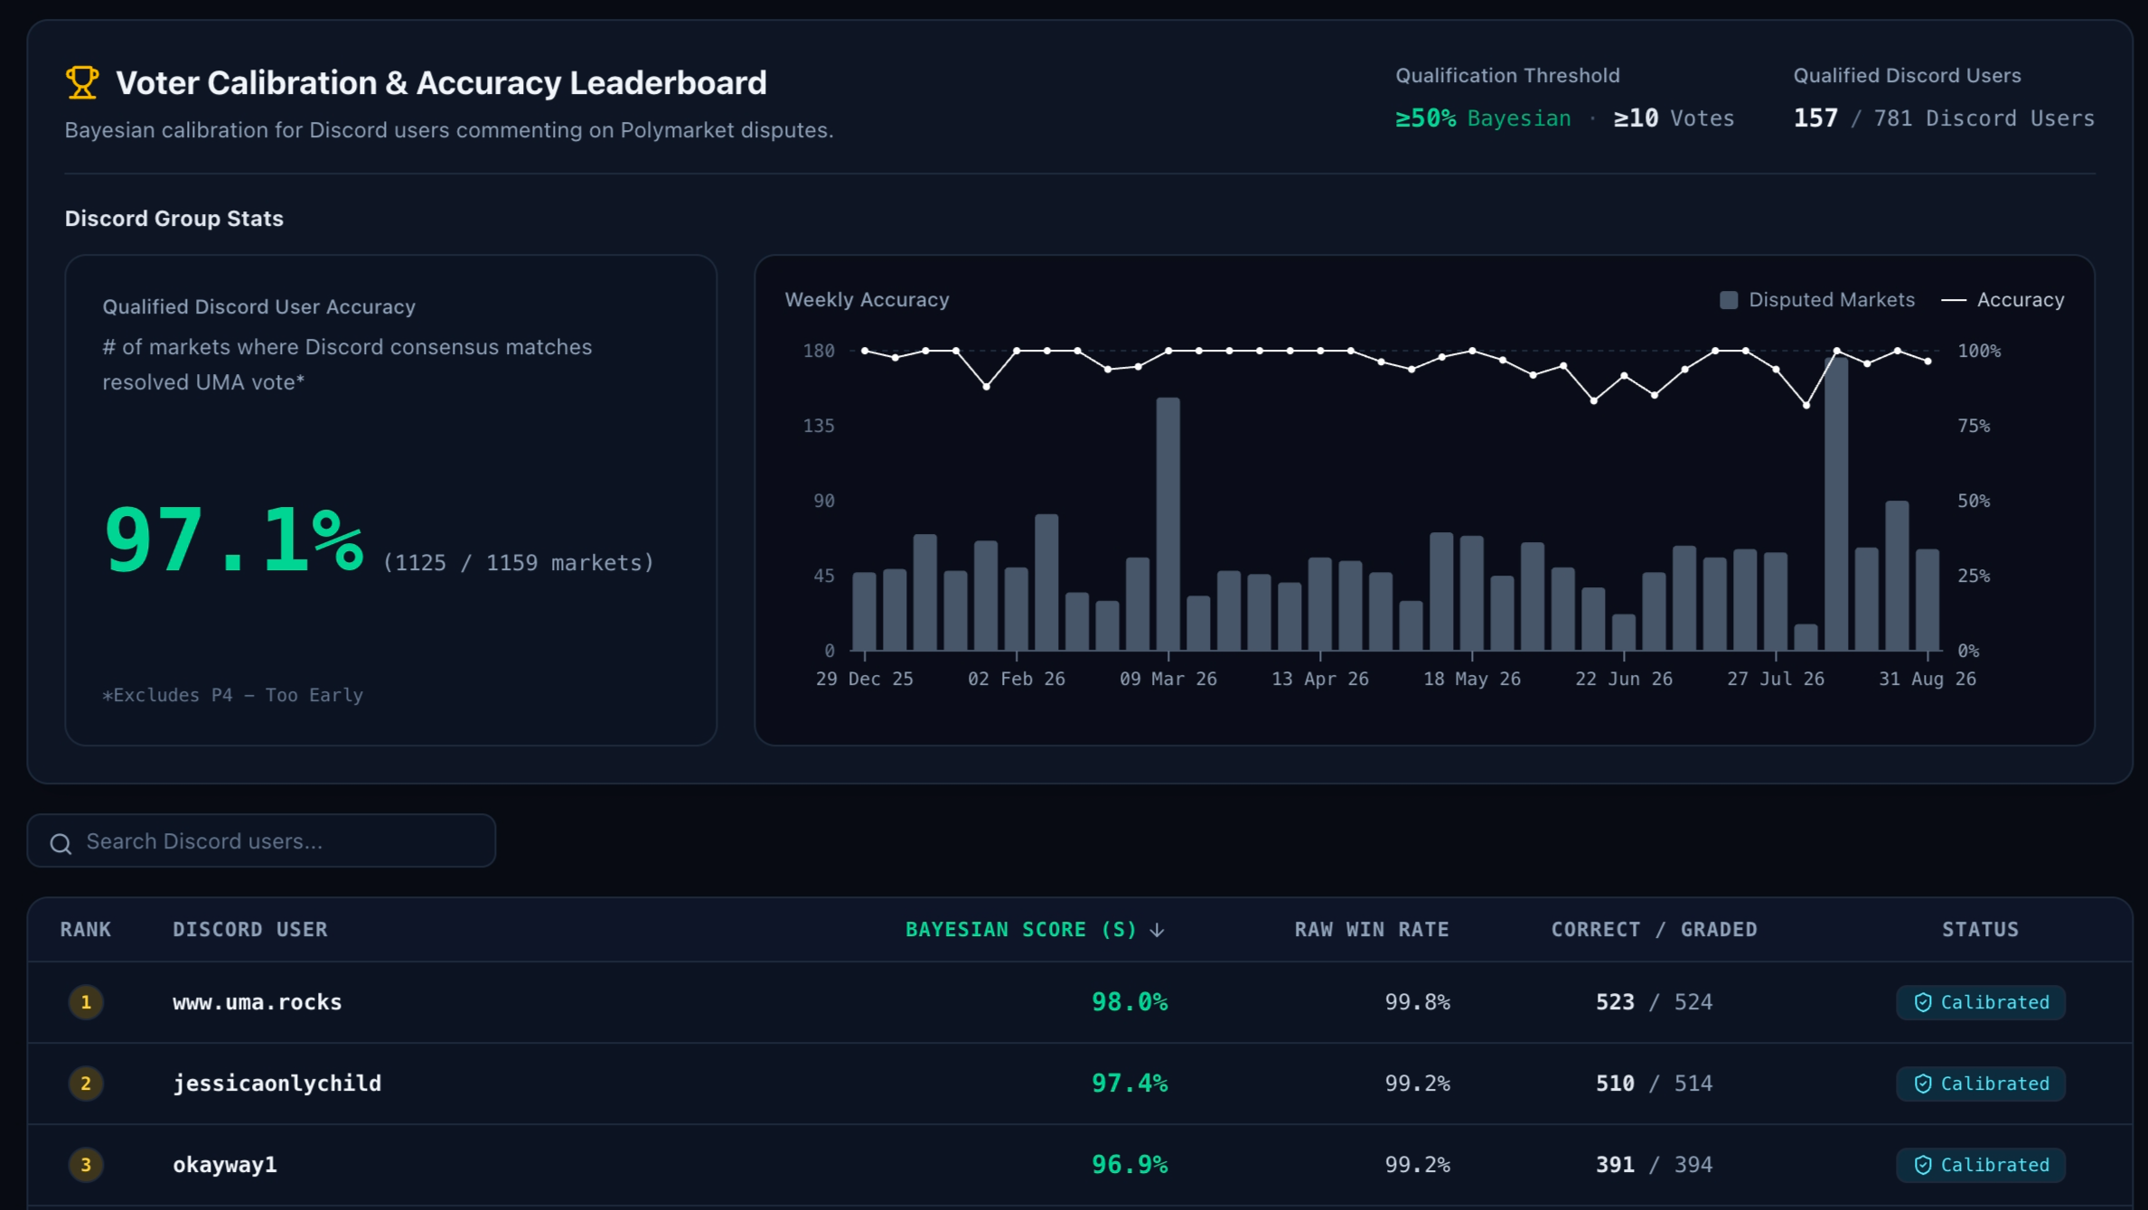Focus the Search Discord users field
The width and height of the screenshot is (2148, 1210).
(261, 841)
